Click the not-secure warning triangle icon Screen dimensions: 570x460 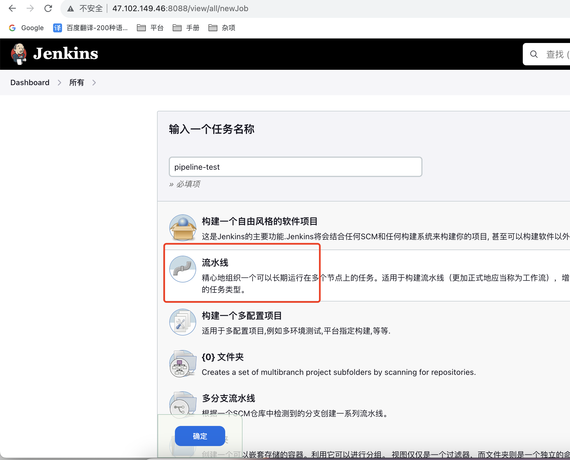(70, 9)
